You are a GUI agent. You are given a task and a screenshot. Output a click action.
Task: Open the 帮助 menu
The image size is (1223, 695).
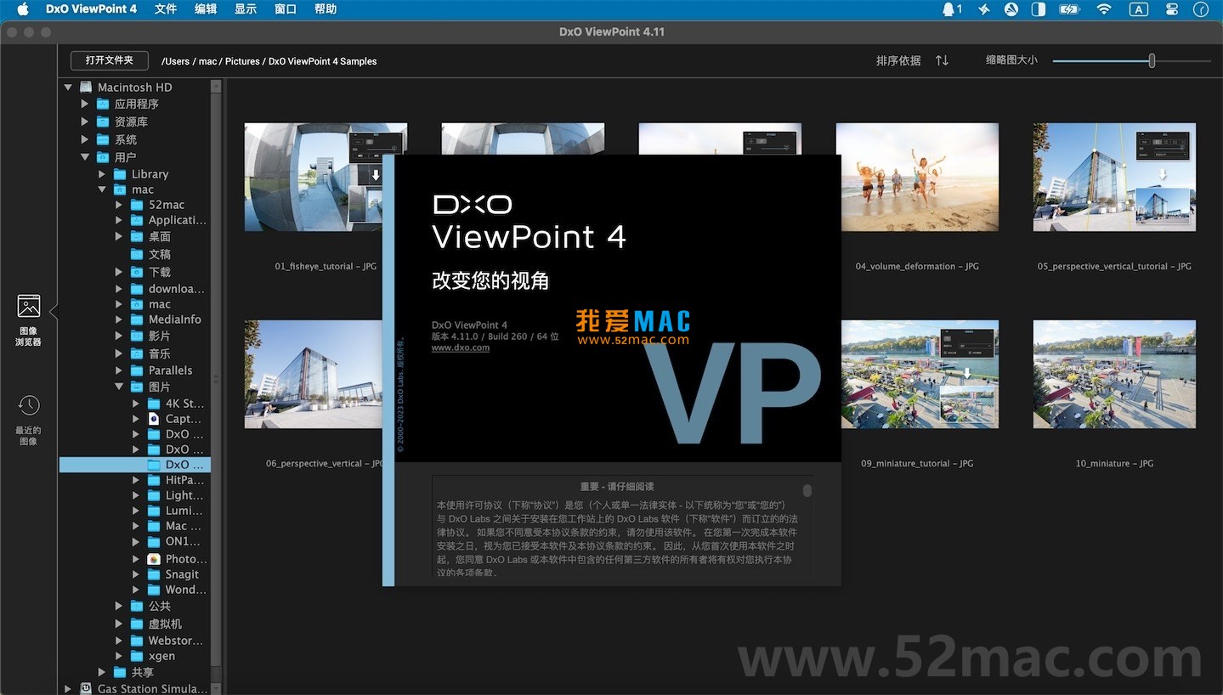(x=326, y=9)
